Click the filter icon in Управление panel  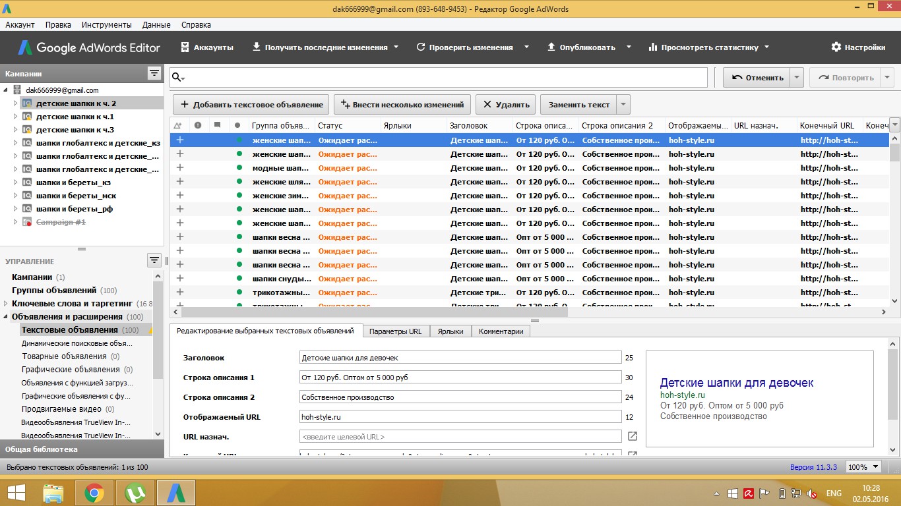(154, 260)
